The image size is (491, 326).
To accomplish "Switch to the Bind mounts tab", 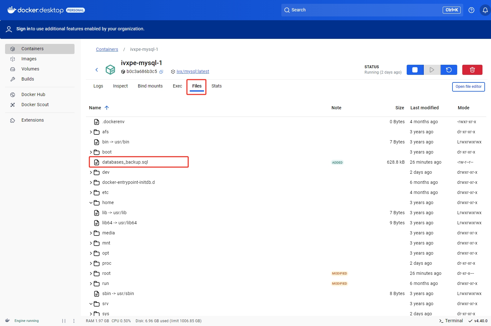I will (150, 86).
